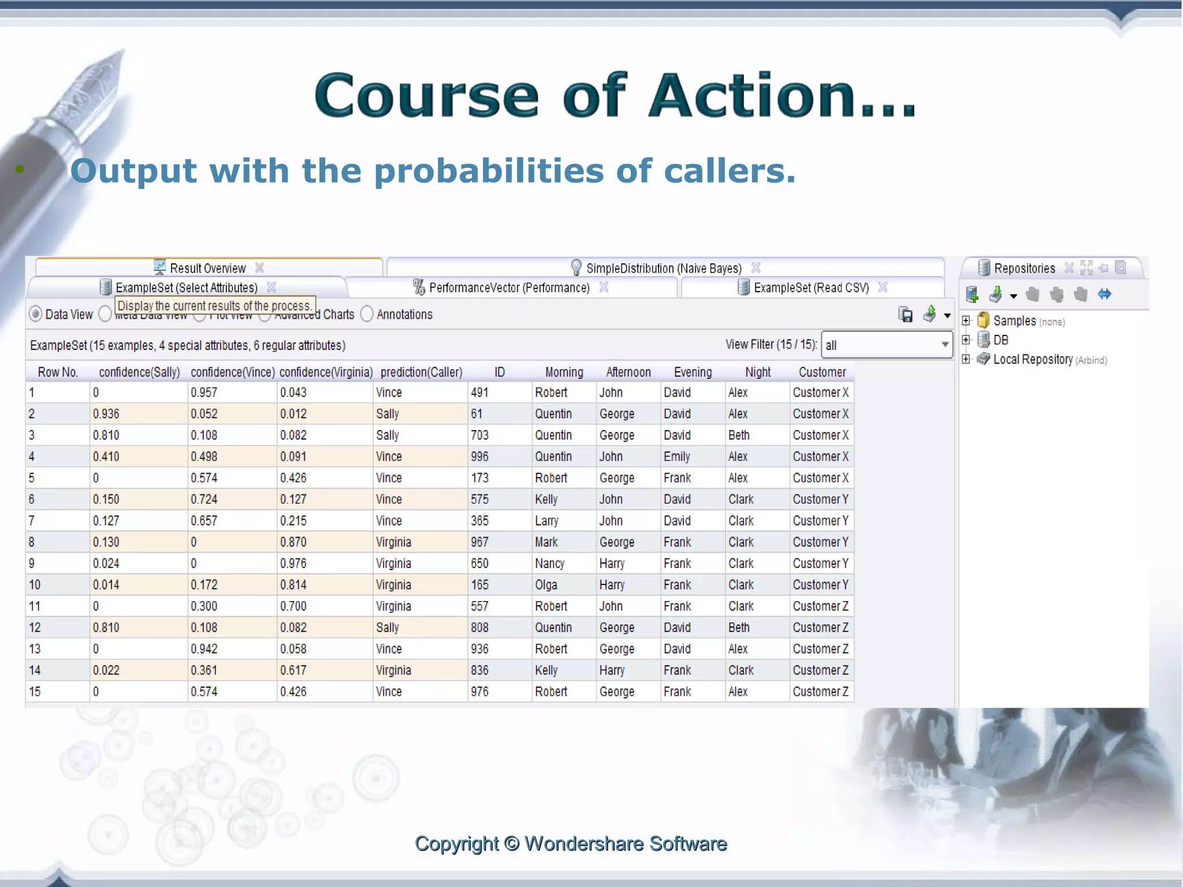This screenshot has height=887, width=1183.
Task: Click the Samples repository folder icon
Action: (983, 320)
